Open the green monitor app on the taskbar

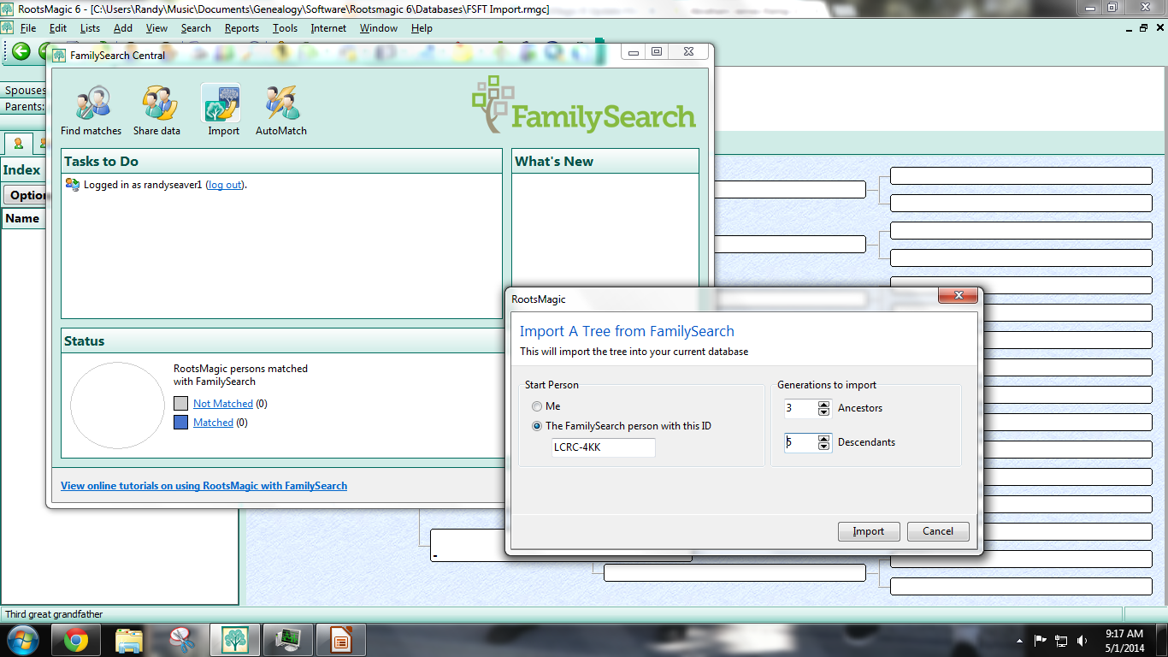pos(287,640)
